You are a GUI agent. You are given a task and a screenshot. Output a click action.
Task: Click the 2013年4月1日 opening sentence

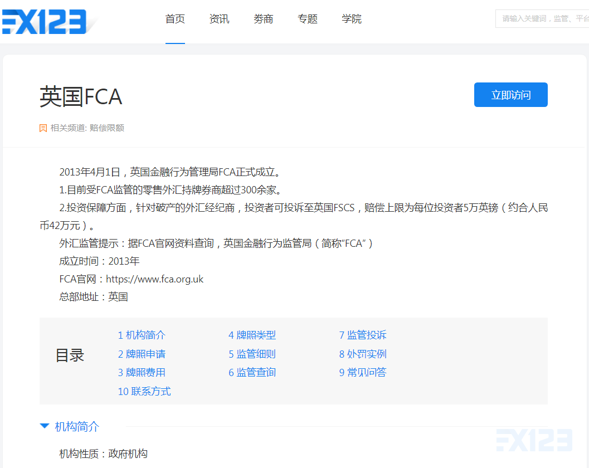point(171,172)
